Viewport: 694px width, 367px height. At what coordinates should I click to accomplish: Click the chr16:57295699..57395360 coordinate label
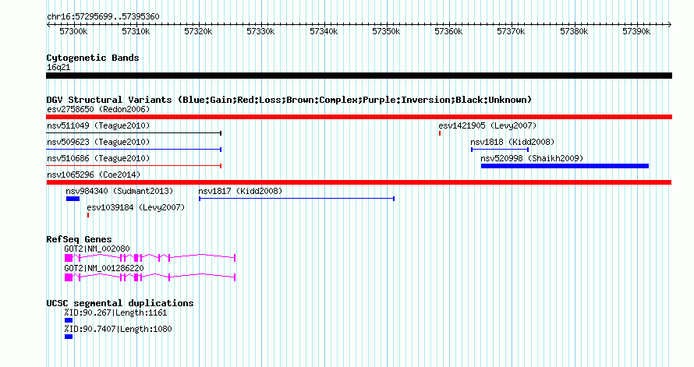click(103, 16)
